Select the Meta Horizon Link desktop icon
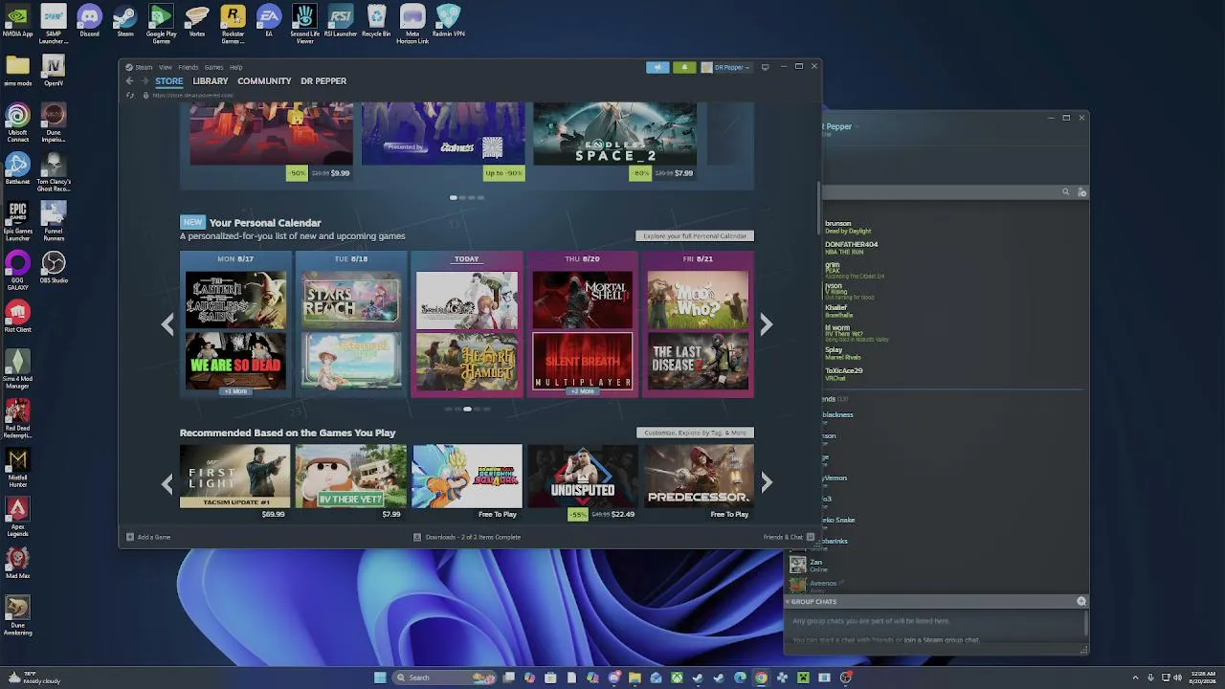 [412, 24]
